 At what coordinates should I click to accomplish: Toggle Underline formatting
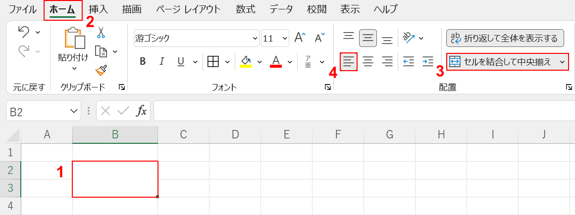pyautogui.click(x=180, y=61)
